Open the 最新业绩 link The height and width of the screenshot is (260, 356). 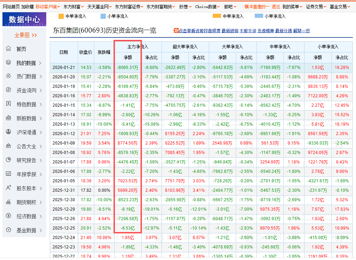tap(283, 31)
